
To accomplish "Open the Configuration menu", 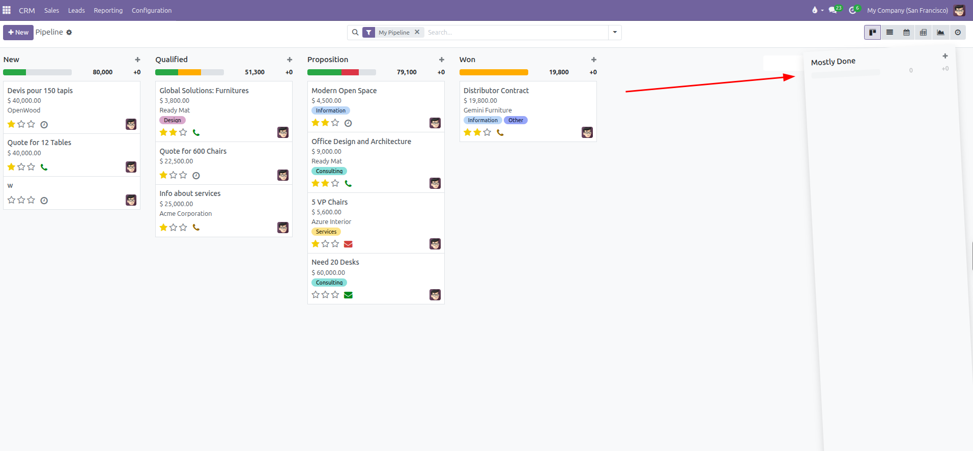I will (x=152, y=10).
